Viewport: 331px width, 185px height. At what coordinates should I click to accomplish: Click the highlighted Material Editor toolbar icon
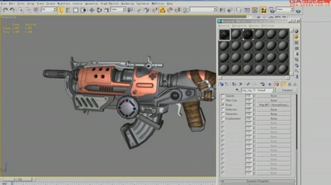pos(263,10)
